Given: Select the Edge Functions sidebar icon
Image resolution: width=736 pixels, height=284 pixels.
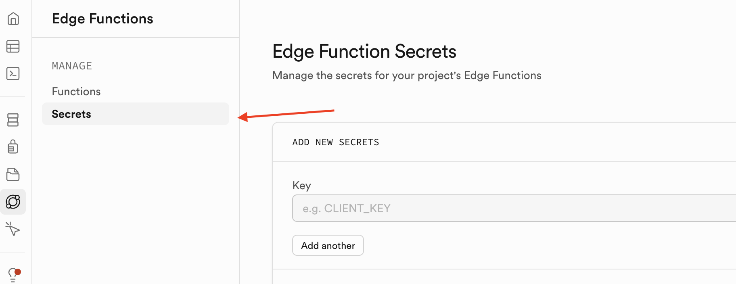Looking at the screenshot, I should [x=13, y=202].
